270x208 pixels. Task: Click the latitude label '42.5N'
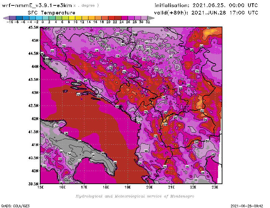(x=33, y=106)
